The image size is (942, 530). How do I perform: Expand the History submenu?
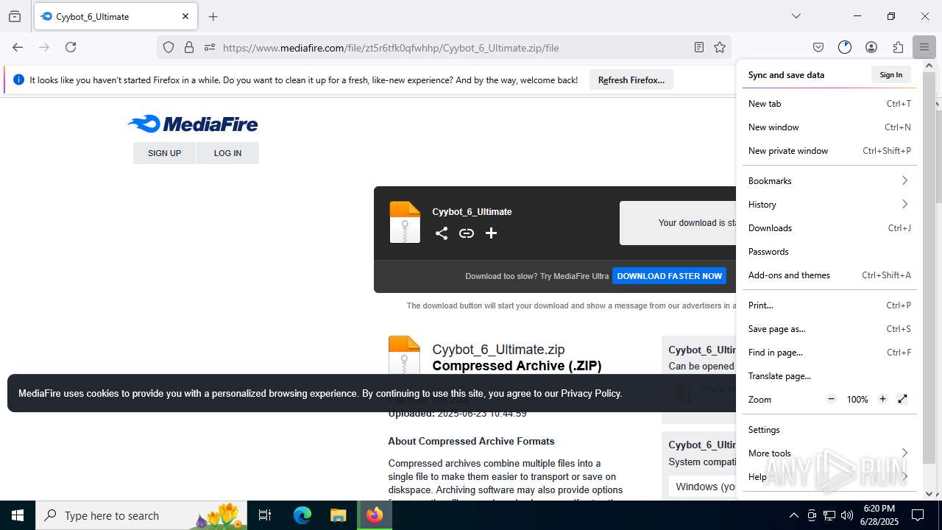829,205
